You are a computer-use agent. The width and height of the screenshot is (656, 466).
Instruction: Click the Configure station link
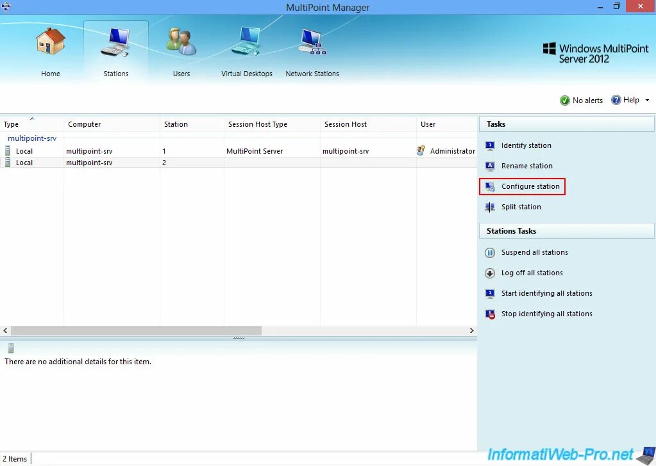[530, 186]
